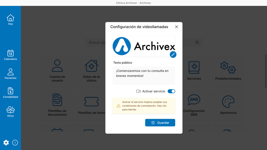This screenshot has height=150, width=267.
Task: Edit the logo with pencil icon
Action: (x=173, y=54)
